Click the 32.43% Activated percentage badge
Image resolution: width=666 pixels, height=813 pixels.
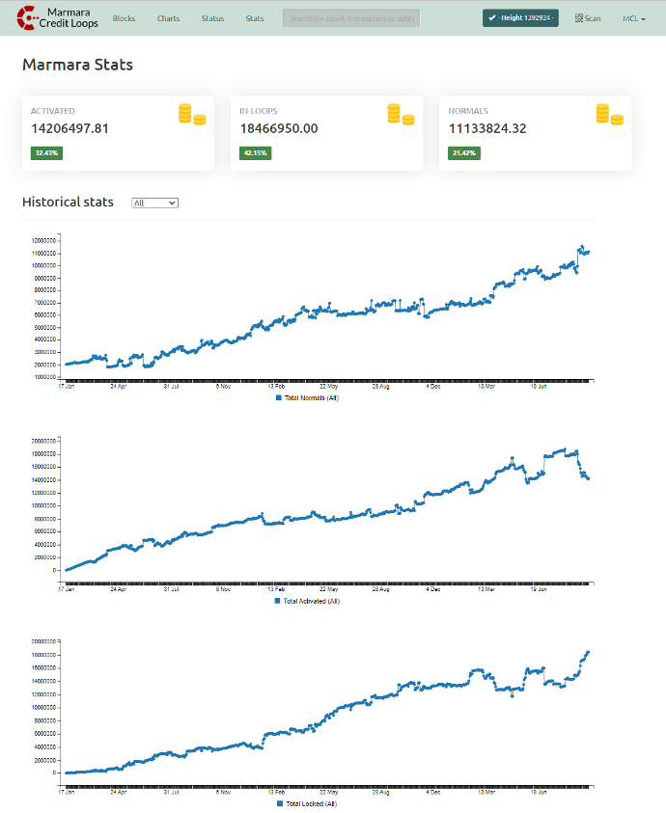pos(46,153)
